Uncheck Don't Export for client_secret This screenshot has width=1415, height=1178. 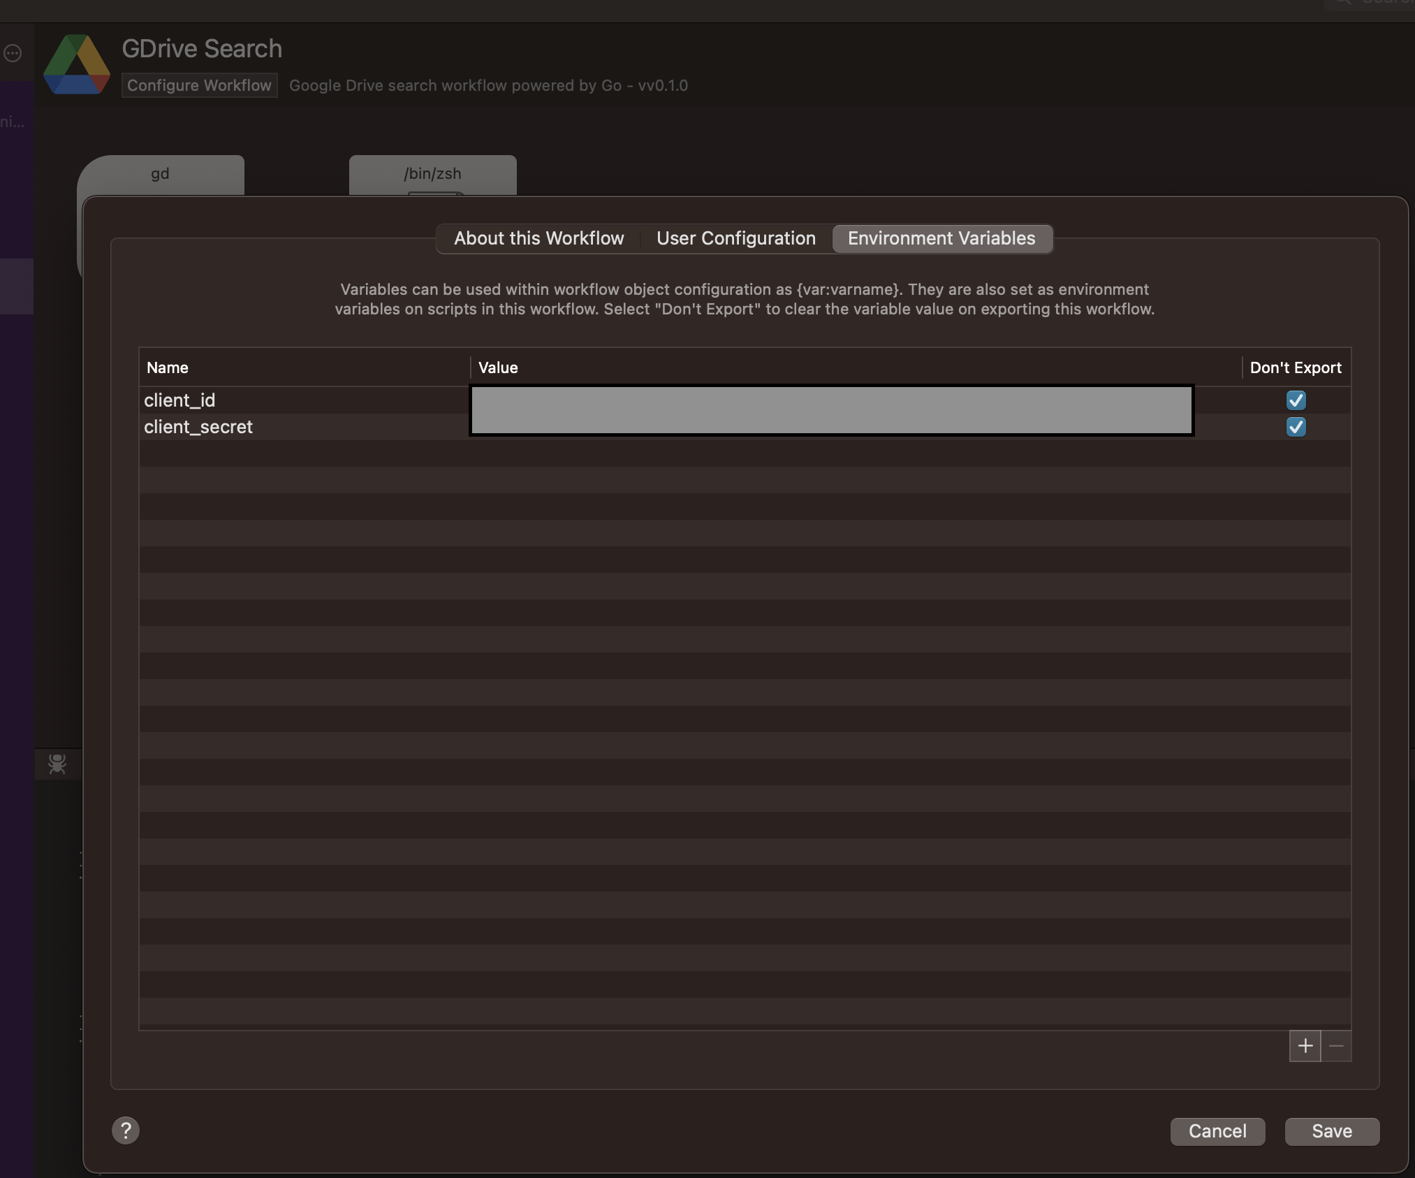[1296, 427]
